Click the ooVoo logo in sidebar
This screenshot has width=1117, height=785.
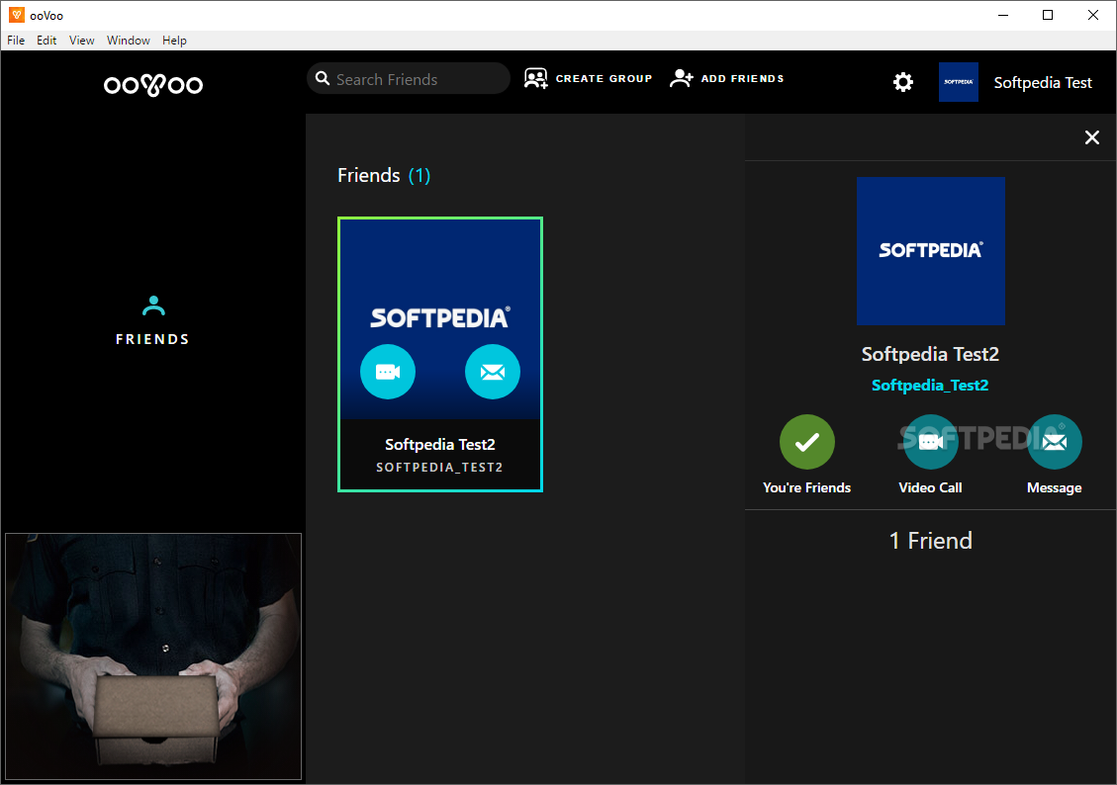pos(153,85)
